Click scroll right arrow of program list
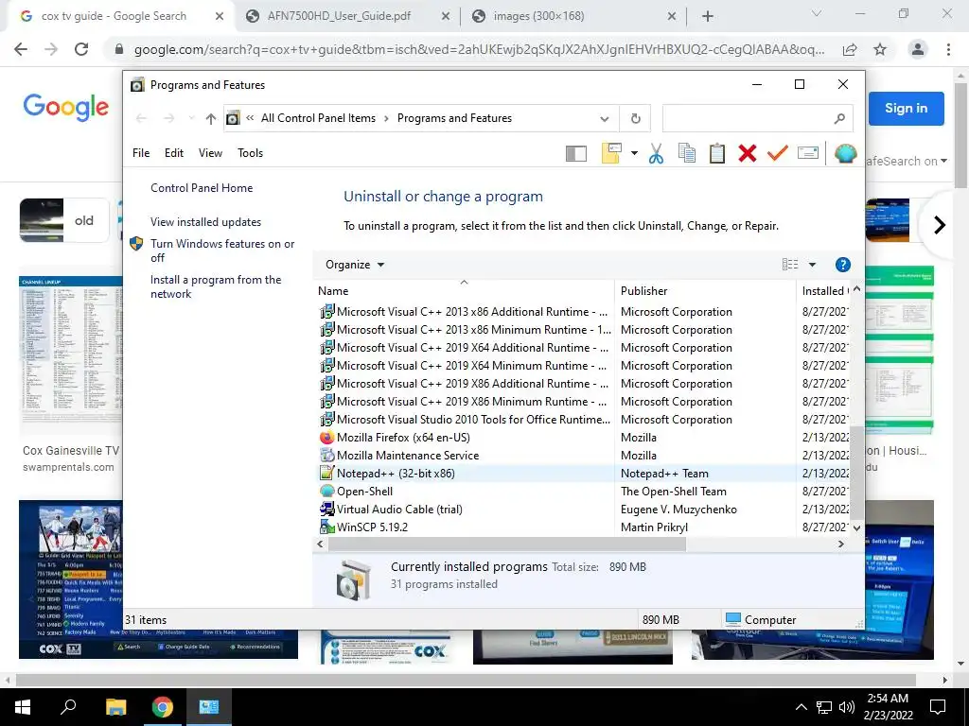 coord(841,544)
